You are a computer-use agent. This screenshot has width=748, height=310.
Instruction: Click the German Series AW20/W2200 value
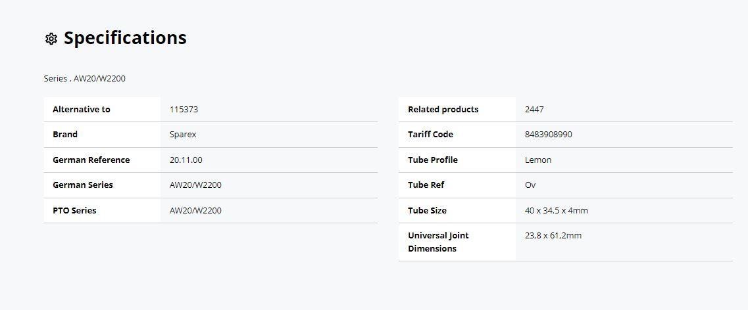click(x=195, y=185)
